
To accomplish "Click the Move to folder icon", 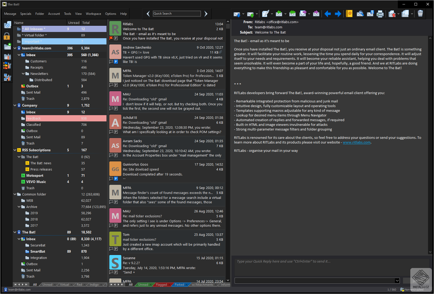I will (x=392, y=14).
